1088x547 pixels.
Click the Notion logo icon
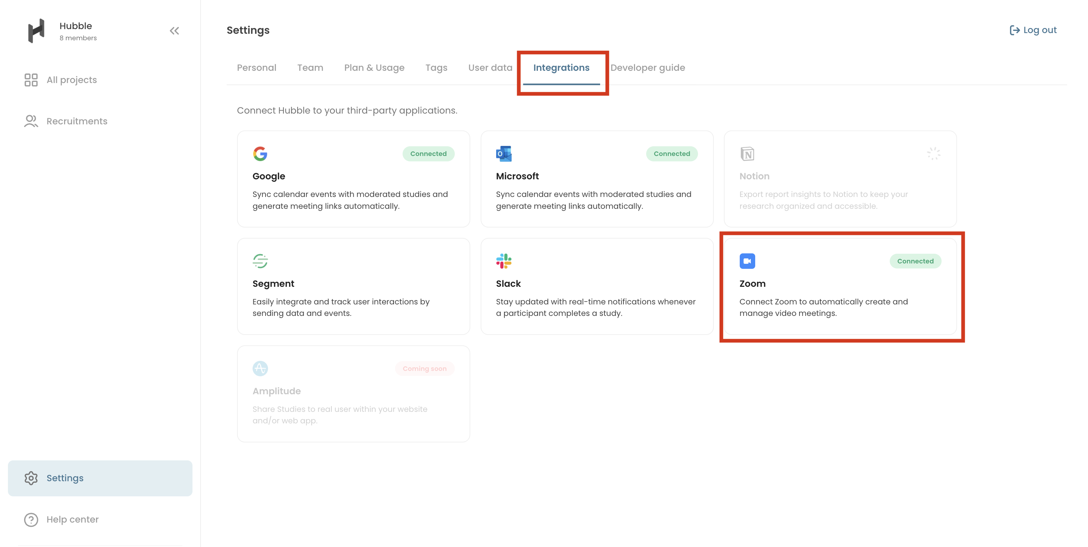[x=747, y=153]
